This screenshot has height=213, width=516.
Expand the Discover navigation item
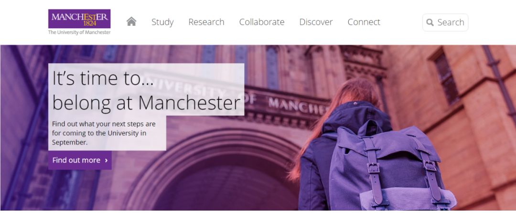tap(316, 22)
